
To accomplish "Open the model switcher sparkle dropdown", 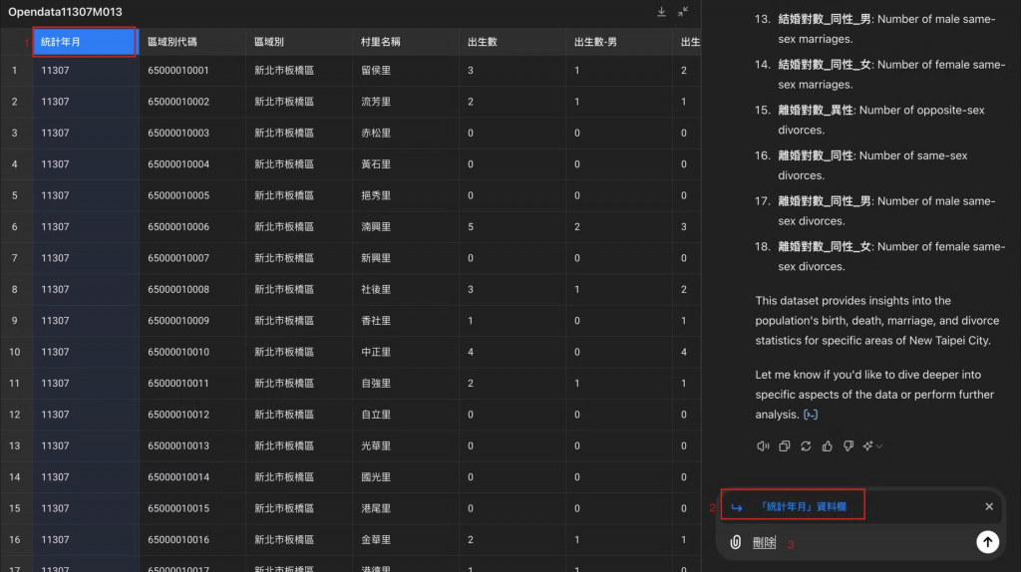I will tap(872, 445).
